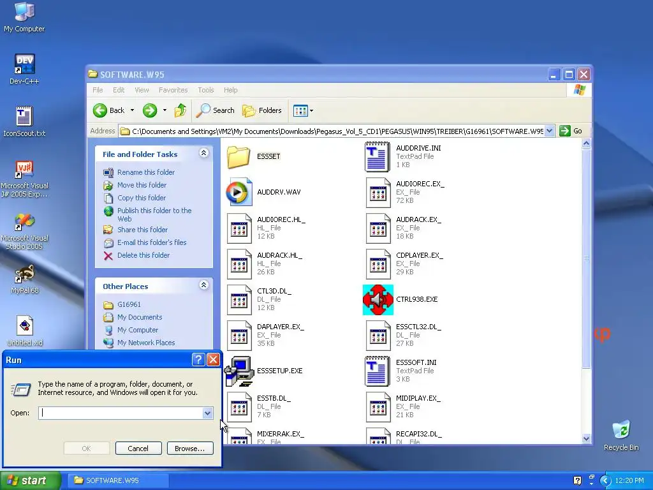Select the ESSSETUP.EXE installer icon

[239, 371]
